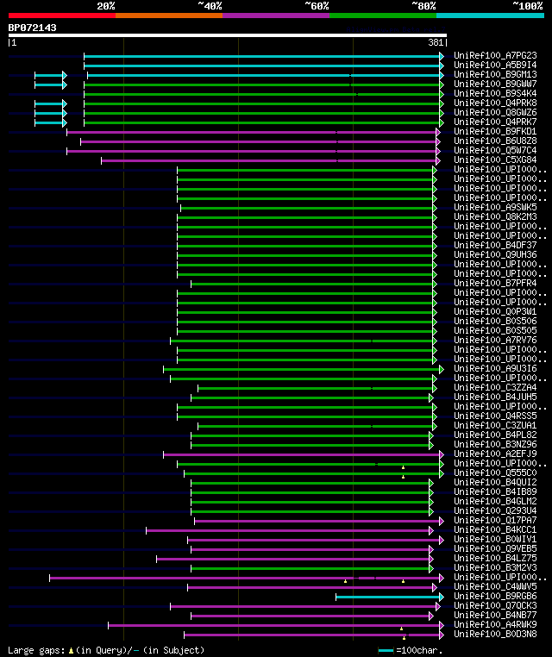Screen dimensions: 552x657
Task: Select the UniRef100_B3M2V3 label
Action: tap(495, 567)
